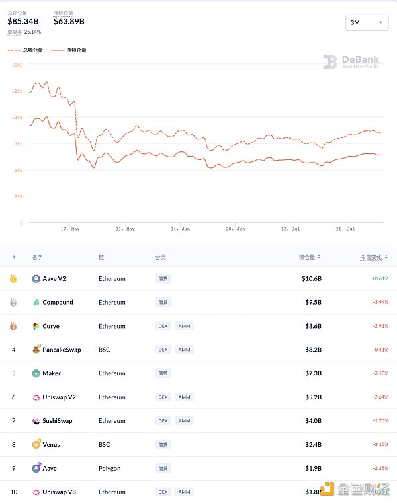Open the Uniswap V3 protocol link
This screenshot has width=397, height=503.
[x=58, y=492]
